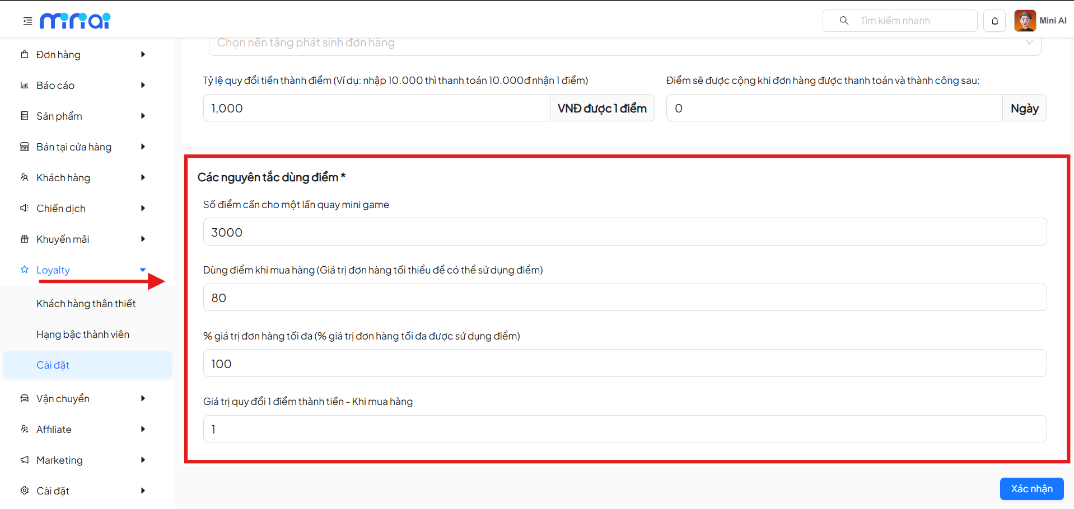Open the order platform dropdown
Screen dimensions: 1074x509
pyautogui.click(x=624, y=43)
